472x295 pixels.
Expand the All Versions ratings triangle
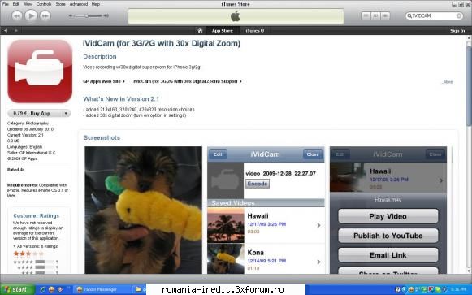point(14,246)
